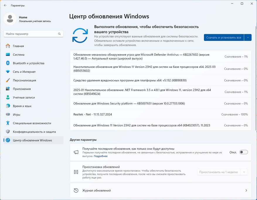Open the 'Журнал обновлений' row
The height and width of the screenshot is (200, 257).
click(x=161, y=191)
